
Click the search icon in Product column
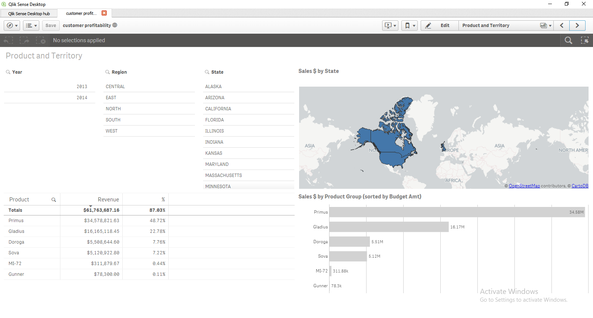54,200
